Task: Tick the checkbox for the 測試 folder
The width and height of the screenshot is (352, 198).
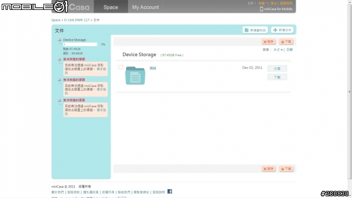Action: coord(121,67)
